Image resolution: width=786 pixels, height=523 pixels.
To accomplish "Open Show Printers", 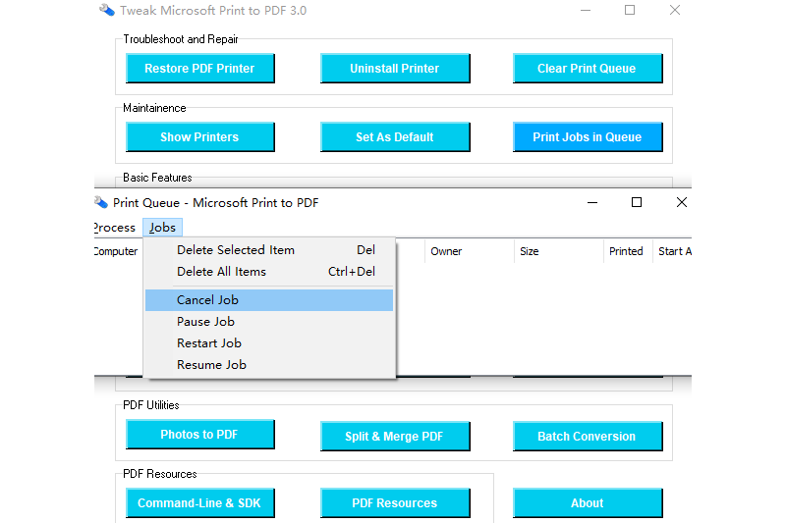I will pyautogui.click(x=200, y=136).
